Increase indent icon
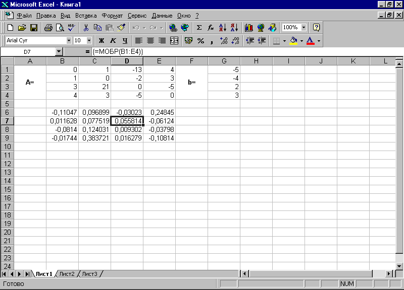This screenshot has width=404, height=290. [x=262, y=41]
